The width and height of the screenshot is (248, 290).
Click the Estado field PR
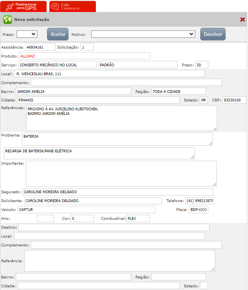204,100
